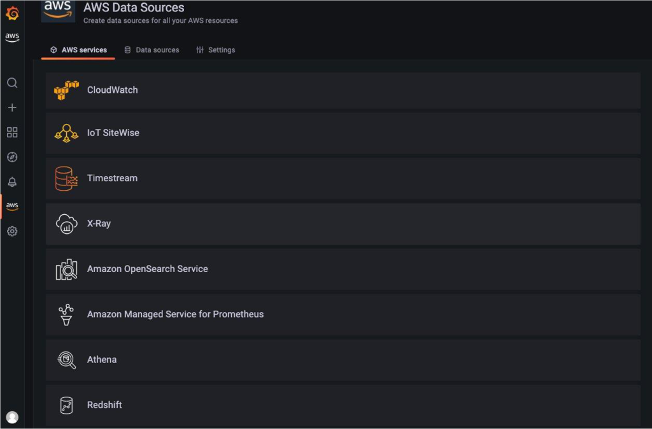Click the AWS Data Sources page title
Image resolution: width=652 pixels, height=429 pixels.
click(x=134, y=8)
